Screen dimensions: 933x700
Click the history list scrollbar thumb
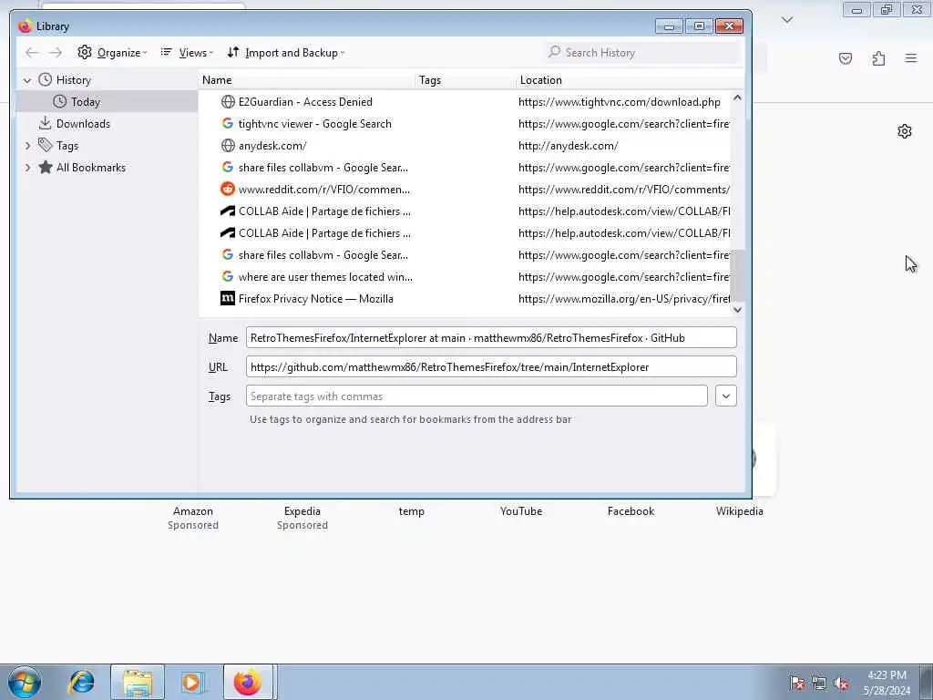point(737,275)
